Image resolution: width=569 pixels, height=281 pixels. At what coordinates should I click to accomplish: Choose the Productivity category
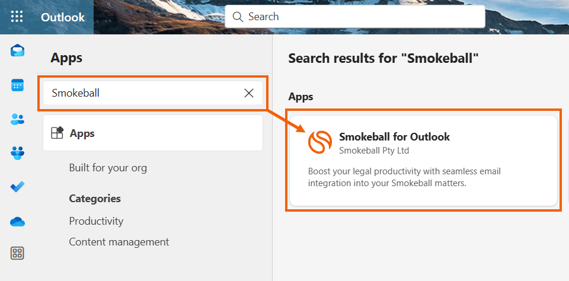(96, 221)
